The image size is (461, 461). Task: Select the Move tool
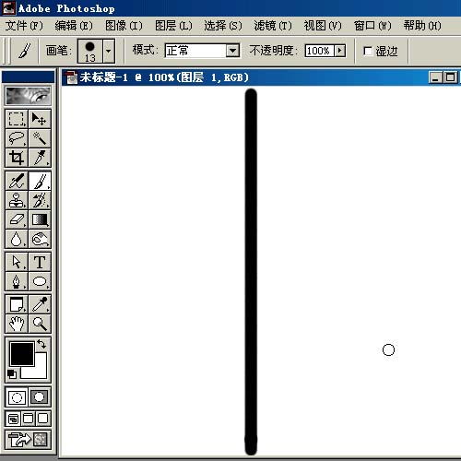click(40, 119)
